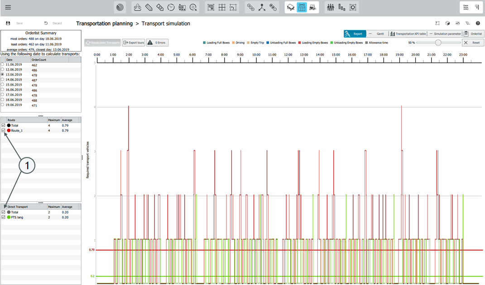The width and height of the screenshot is (485, 285).
Task: Toggle the FTS lang checkbox
Action: (x=4, y=217)
